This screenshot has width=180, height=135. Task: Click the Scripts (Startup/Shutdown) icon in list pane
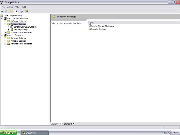(x=90, y=26)
